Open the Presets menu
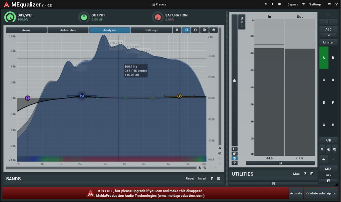This screenshot has height=202, width=341. pos(159,4)
